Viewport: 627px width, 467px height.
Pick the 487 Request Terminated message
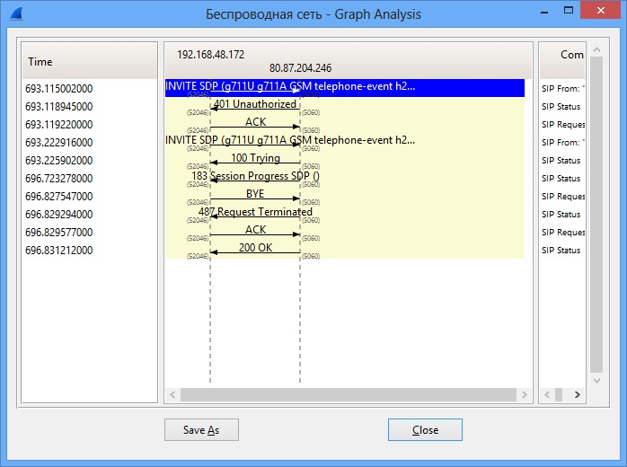pos(255,214)
